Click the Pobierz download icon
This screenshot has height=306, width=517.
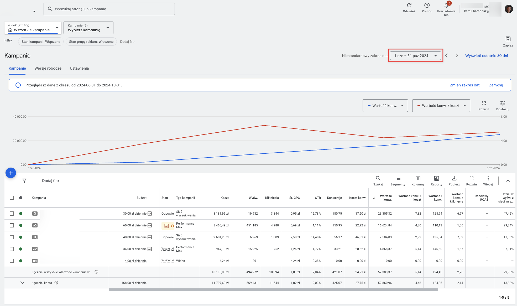click(454, 178)
